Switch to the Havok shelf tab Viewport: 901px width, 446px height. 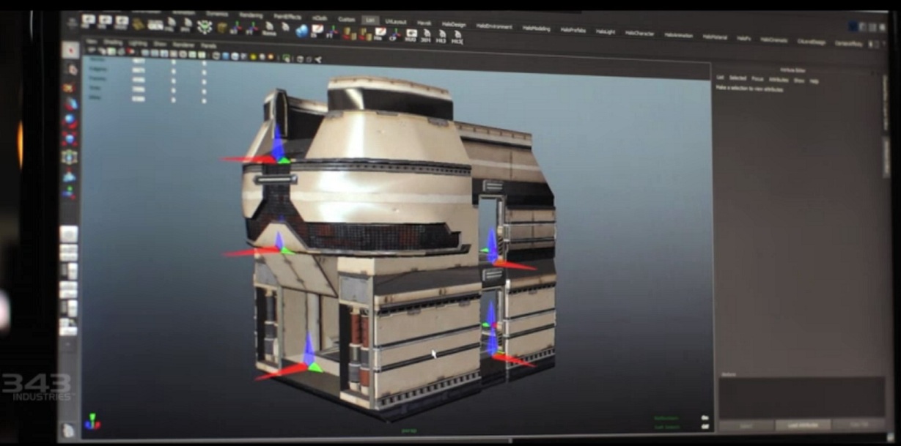(x=424, y=23)
